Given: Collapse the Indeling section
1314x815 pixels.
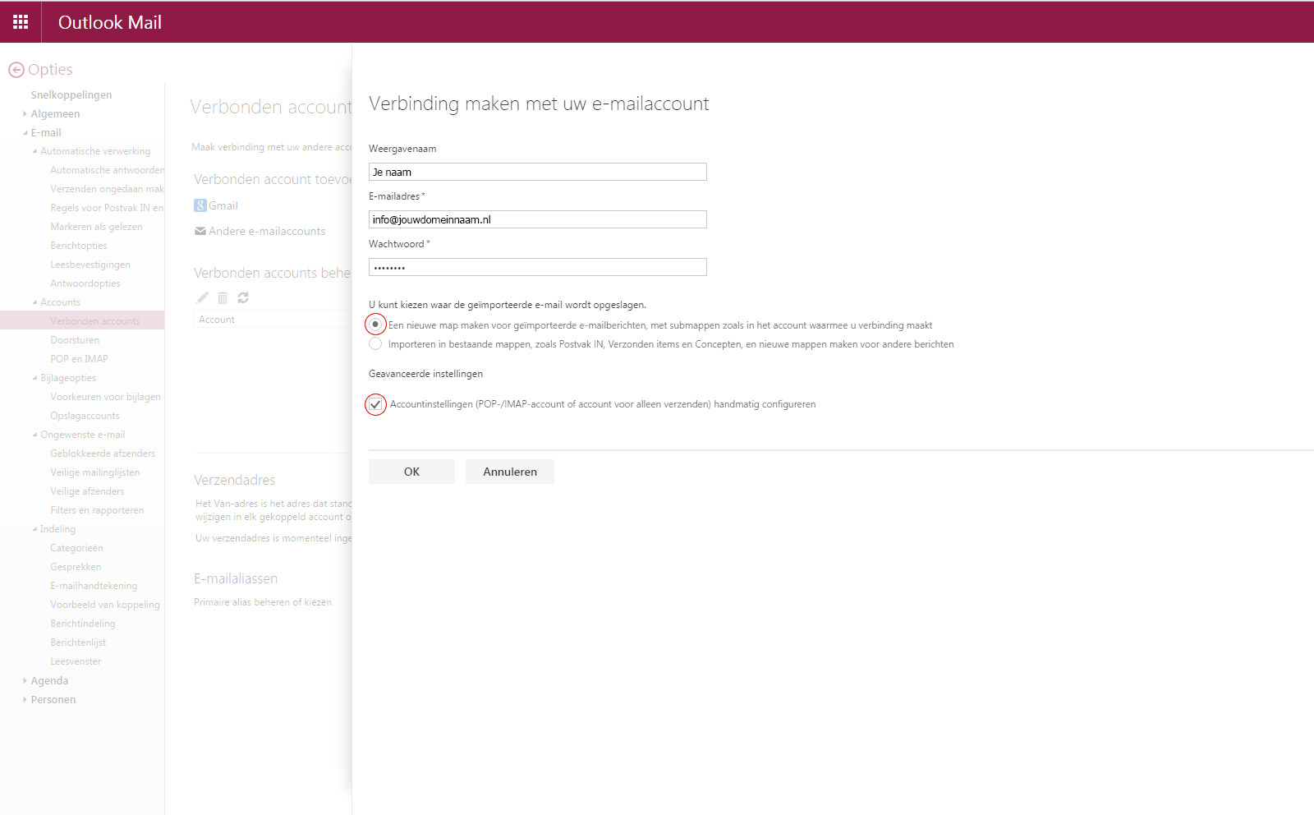Looking at the screenshot, I should 34,529.
